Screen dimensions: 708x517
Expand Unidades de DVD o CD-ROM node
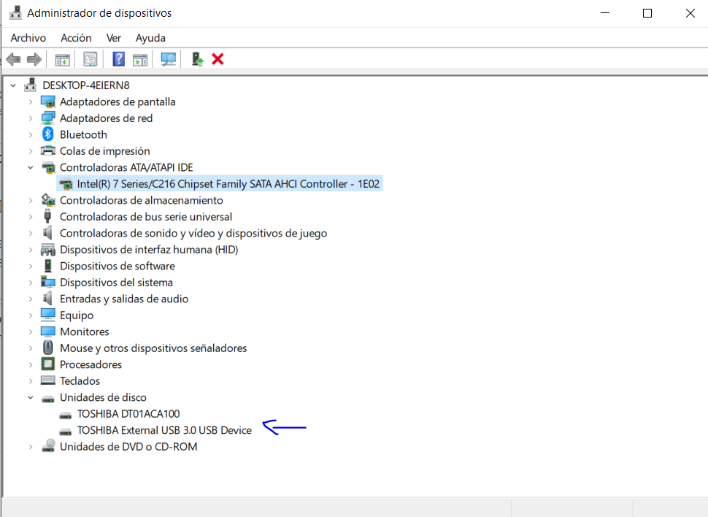(x=30, y=446)
